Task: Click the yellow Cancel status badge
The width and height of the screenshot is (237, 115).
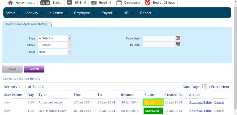Action: coord(153,103)
